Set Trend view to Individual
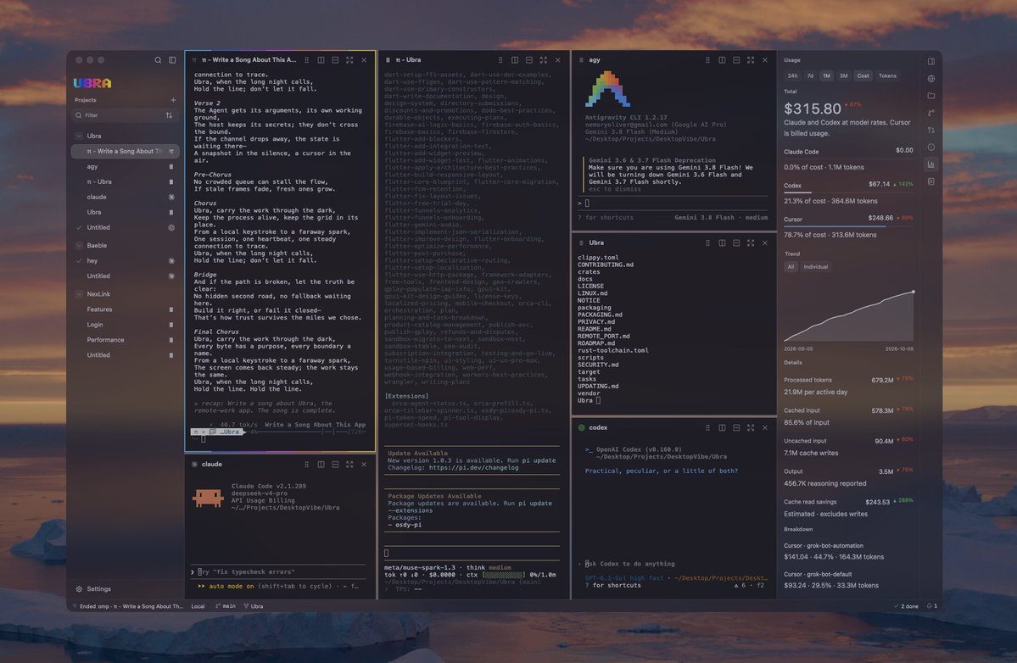The height and width of the screenshot is (663, 1017). point(815,267)
